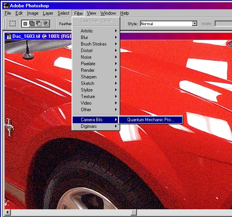Expand the Render filter submenu
Viewport: 232px width, 217px height.
click(x=96, y=70)
